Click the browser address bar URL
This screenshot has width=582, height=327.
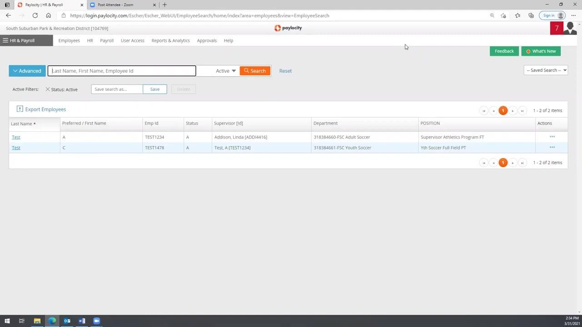tap(200, 15)
